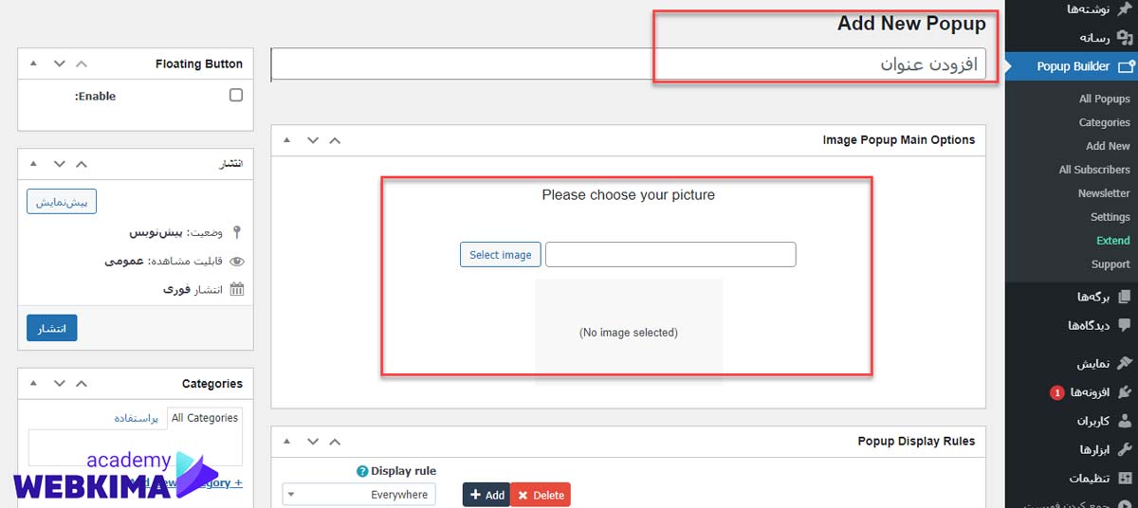Open the Popup Builder main menu
The width and height of the screenshot is (1138, 508).
click(x=1072, y=66)
